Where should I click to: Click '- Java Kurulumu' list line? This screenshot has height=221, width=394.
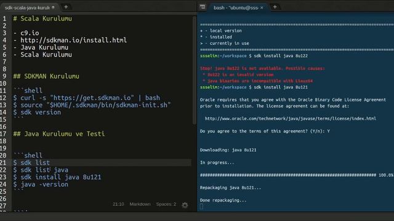tap(41, 47)
